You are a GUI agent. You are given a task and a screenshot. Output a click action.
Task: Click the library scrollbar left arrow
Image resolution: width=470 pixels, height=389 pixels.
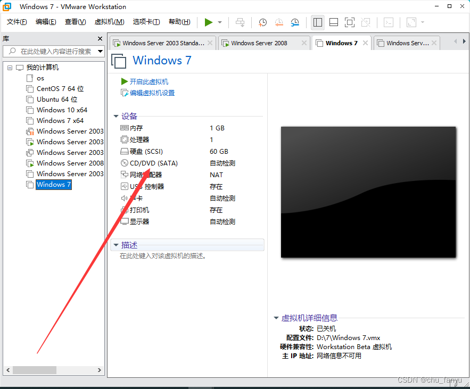tap(8, 370)
